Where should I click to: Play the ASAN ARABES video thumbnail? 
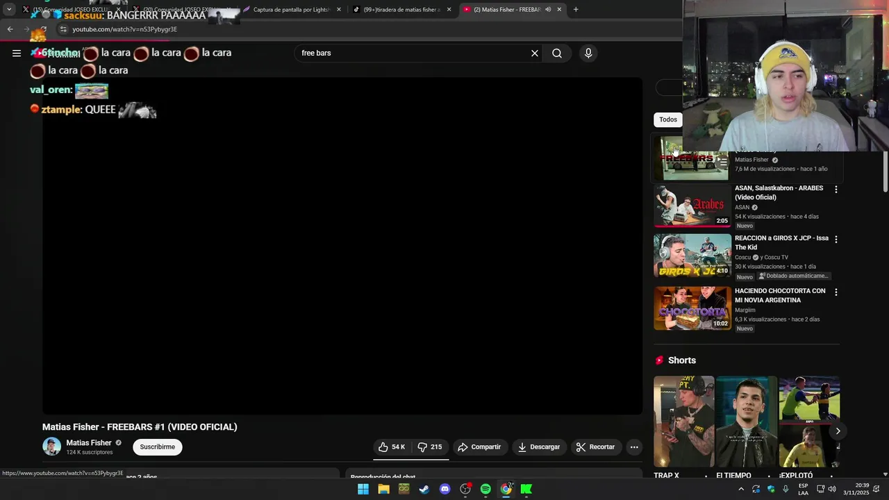click(692, 206)
